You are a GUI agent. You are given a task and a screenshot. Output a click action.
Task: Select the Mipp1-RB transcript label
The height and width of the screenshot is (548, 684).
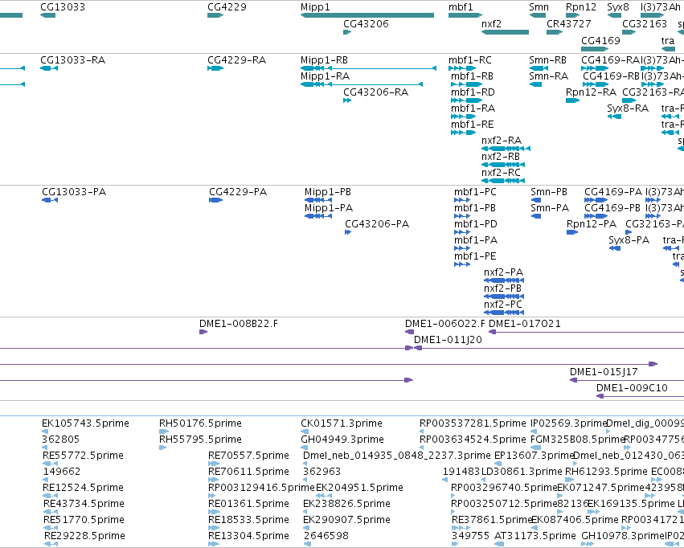324,59
